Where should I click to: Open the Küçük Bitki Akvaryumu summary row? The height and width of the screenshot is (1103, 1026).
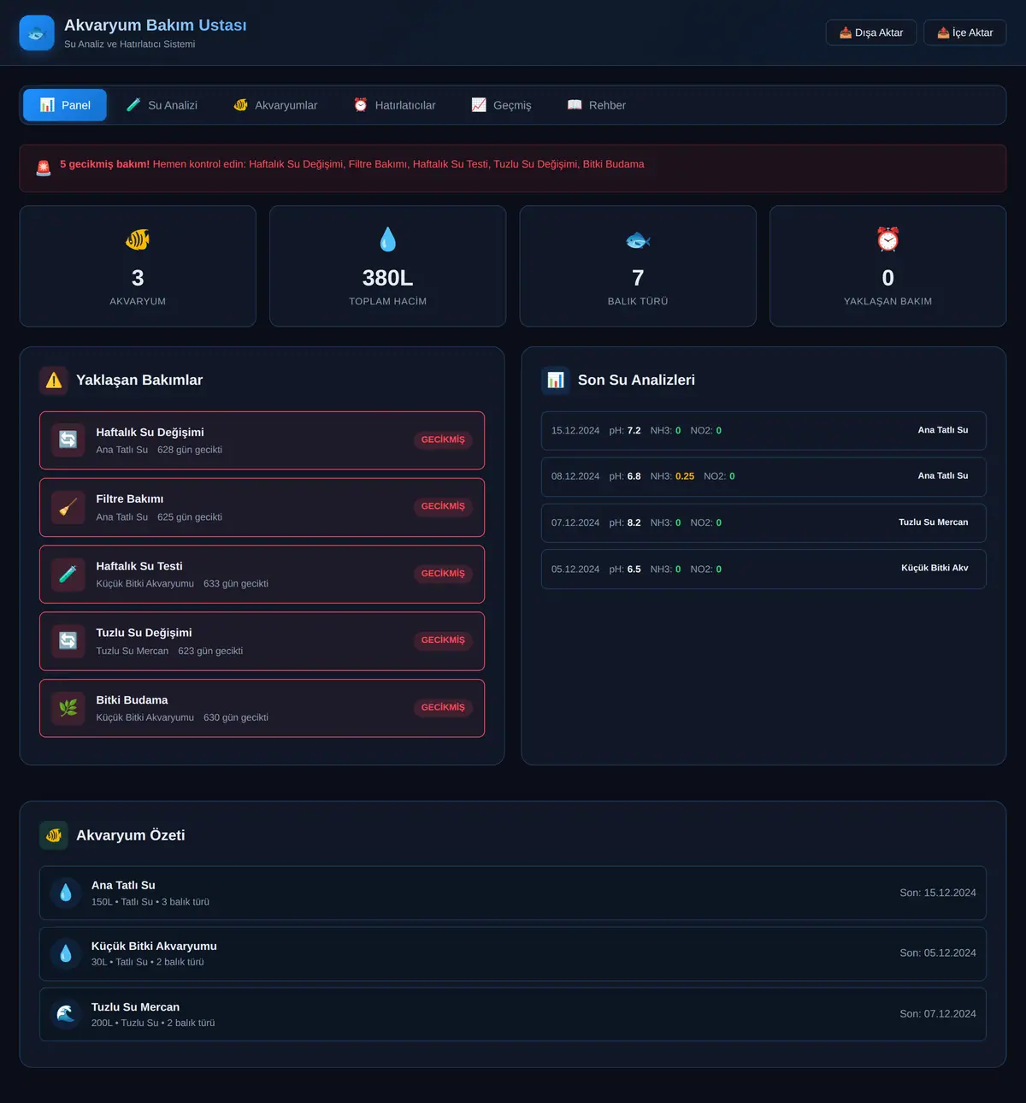(513, 953)
